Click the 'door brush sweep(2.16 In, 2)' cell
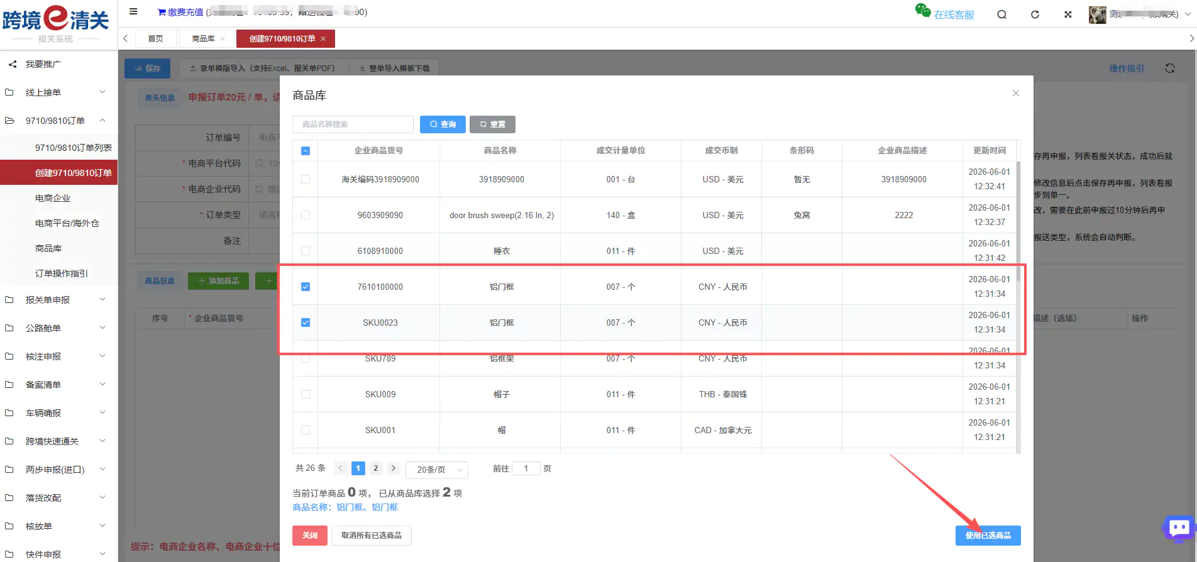Viewport: 1197px width, 562px height. tap(502, 215)
